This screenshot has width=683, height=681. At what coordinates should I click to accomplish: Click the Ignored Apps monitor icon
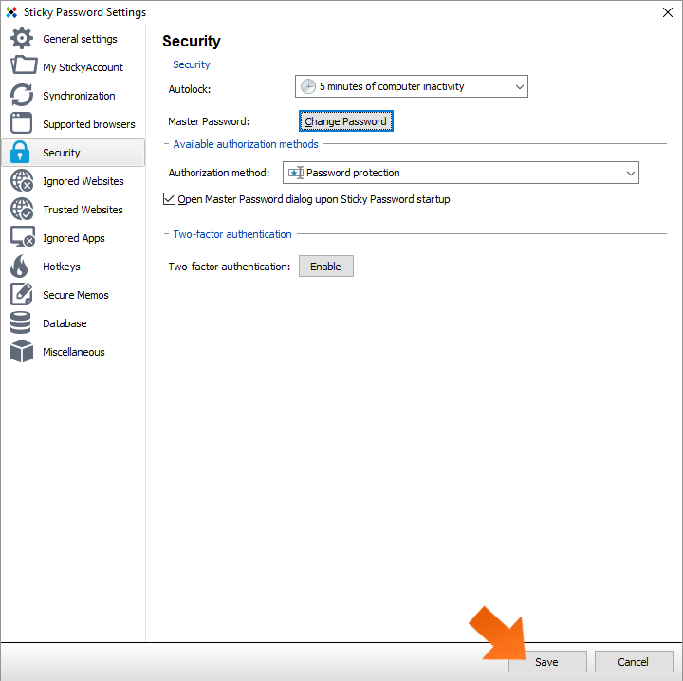point(22,237)
